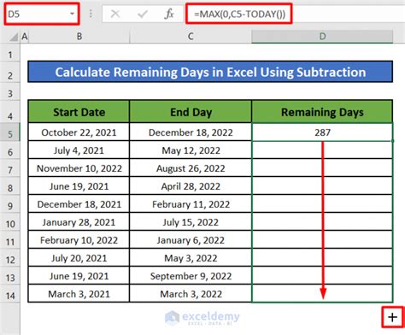
Task: Click the formula bar's vertical dots handle
Action: click(91, 14)
